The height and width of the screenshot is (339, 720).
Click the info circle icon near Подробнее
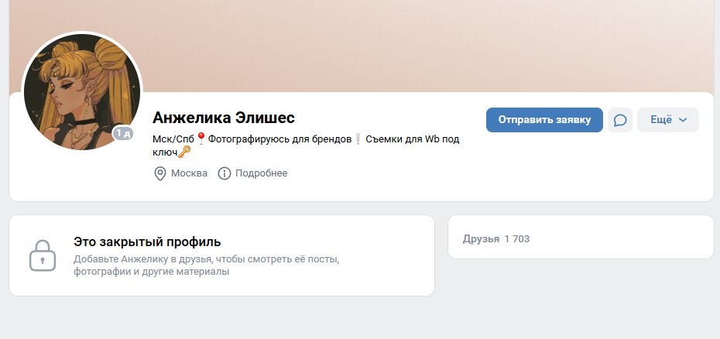(x=225, y=173)
